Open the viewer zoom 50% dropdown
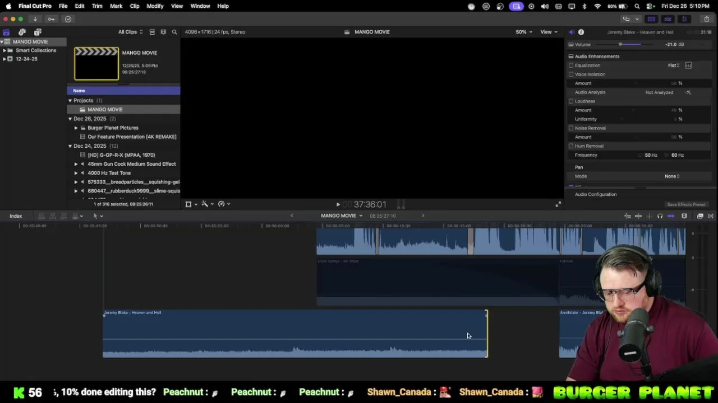 [x=524, y=32]
